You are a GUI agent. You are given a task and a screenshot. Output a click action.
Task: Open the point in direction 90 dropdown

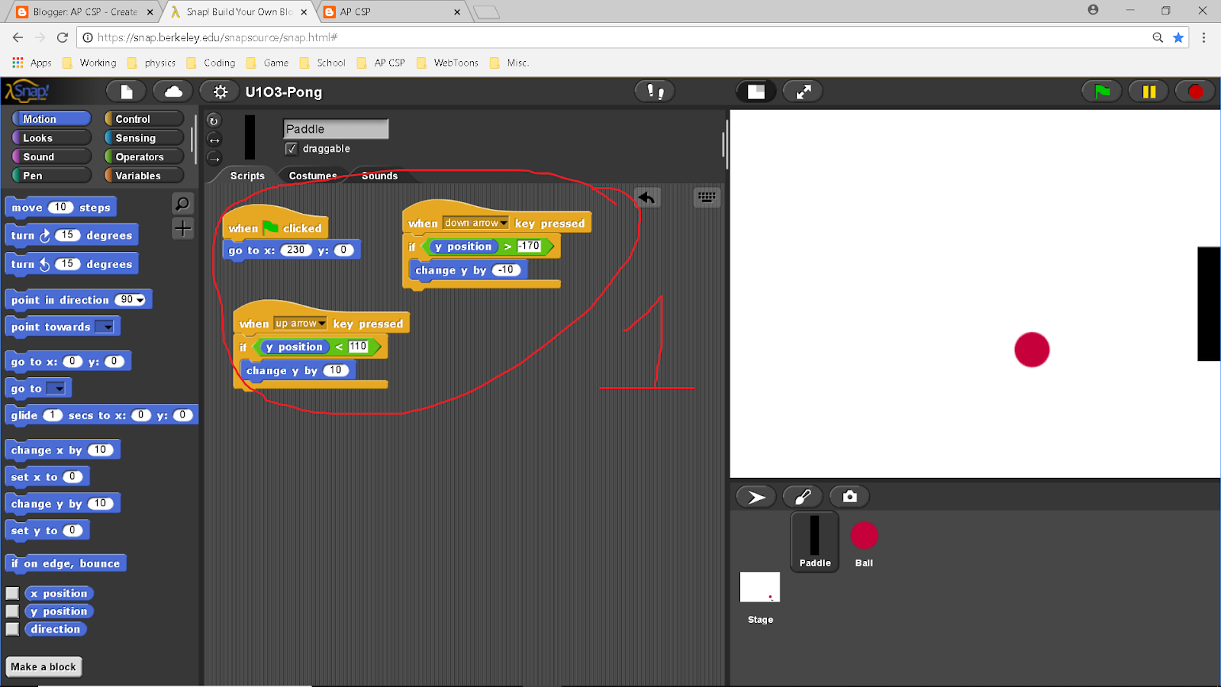[140, 300]
